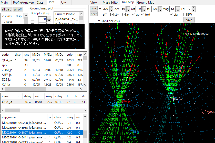Screen dimensions: 215x143
Task: Enable the BW checkbox
Action: tap(185, 15)
